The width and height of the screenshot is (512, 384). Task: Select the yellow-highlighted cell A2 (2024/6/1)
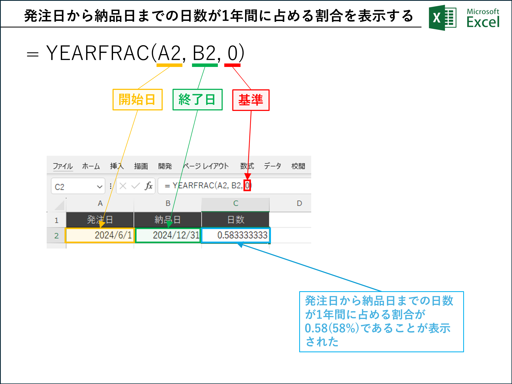(x=100, y=235)
